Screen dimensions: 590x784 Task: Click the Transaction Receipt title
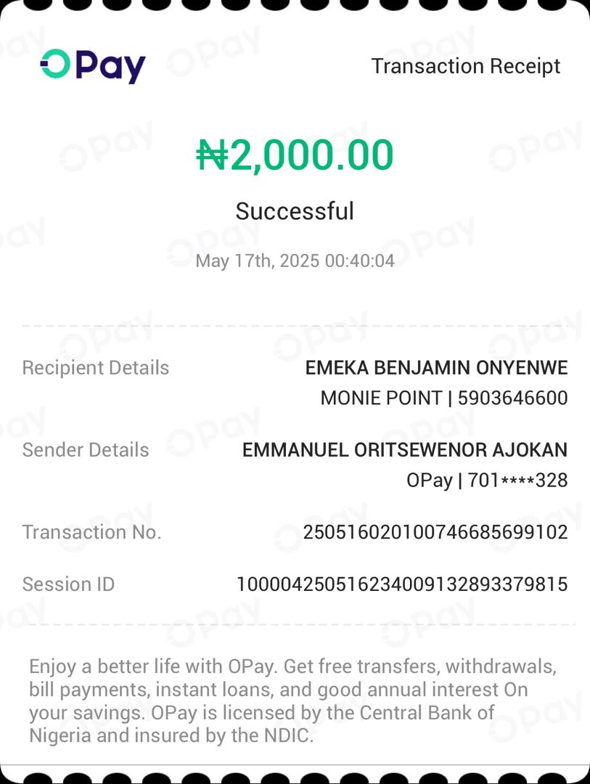coord(465,66)
